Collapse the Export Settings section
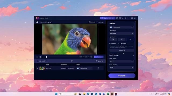172x96 pixels. (133, 55)
